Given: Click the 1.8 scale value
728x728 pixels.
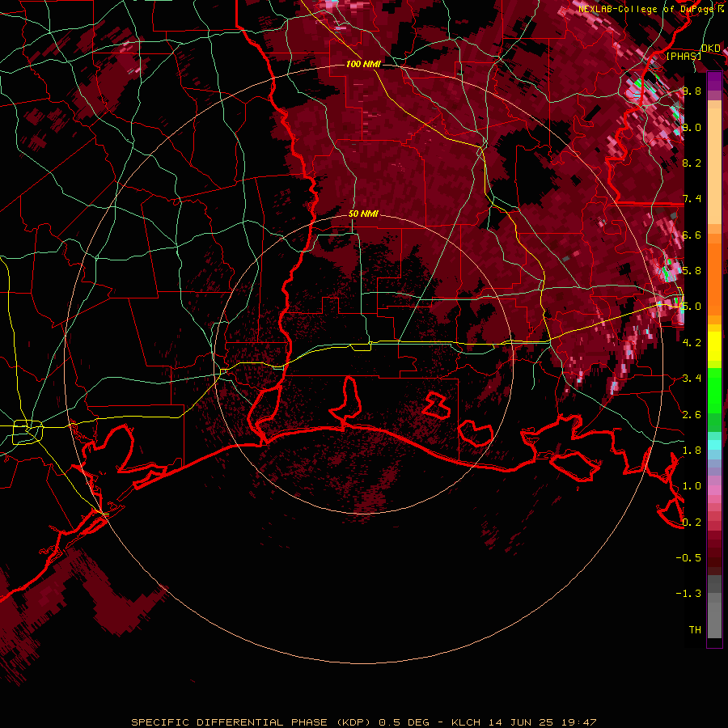Looking at the screenshot, I should click(x=692, y=451).
